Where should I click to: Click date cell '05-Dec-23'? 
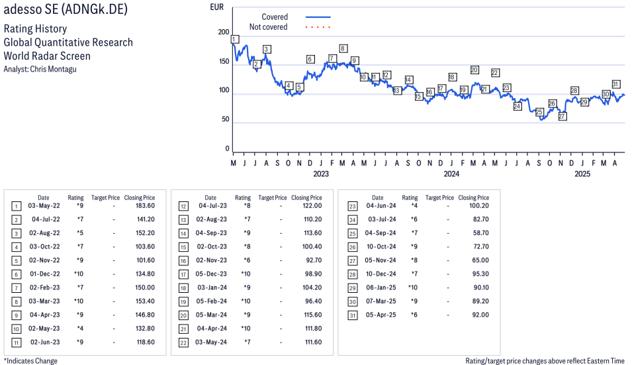(211, 274)
